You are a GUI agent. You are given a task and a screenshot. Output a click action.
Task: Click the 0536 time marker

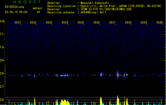tap(97, 22)
